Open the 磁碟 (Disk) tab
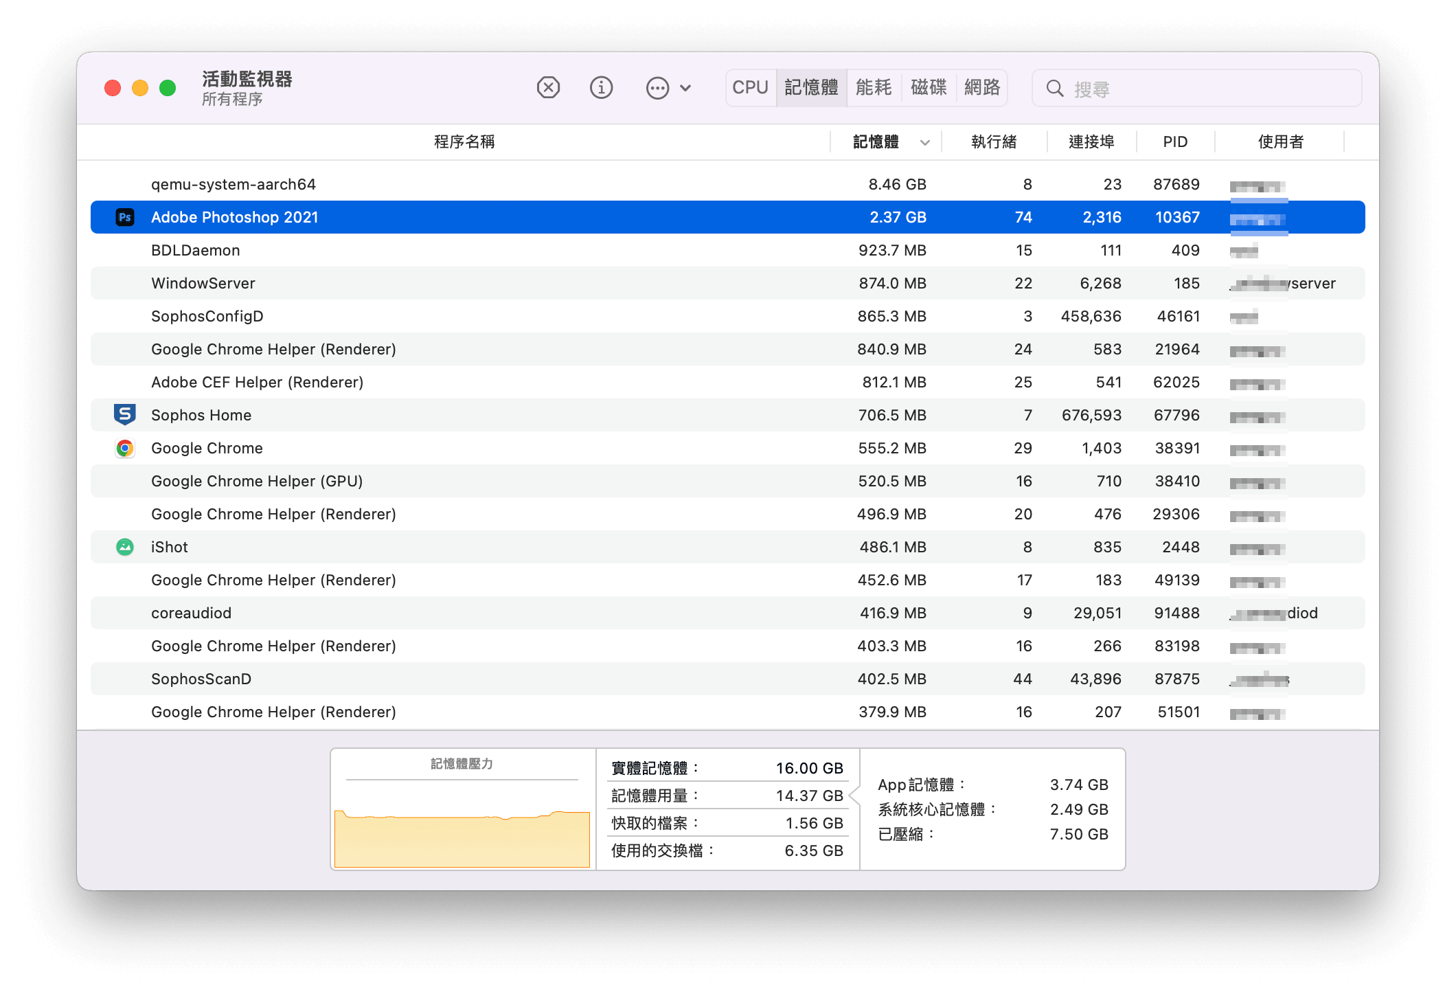The height and width of the screenshot is (992, 1456). (929, 88)
